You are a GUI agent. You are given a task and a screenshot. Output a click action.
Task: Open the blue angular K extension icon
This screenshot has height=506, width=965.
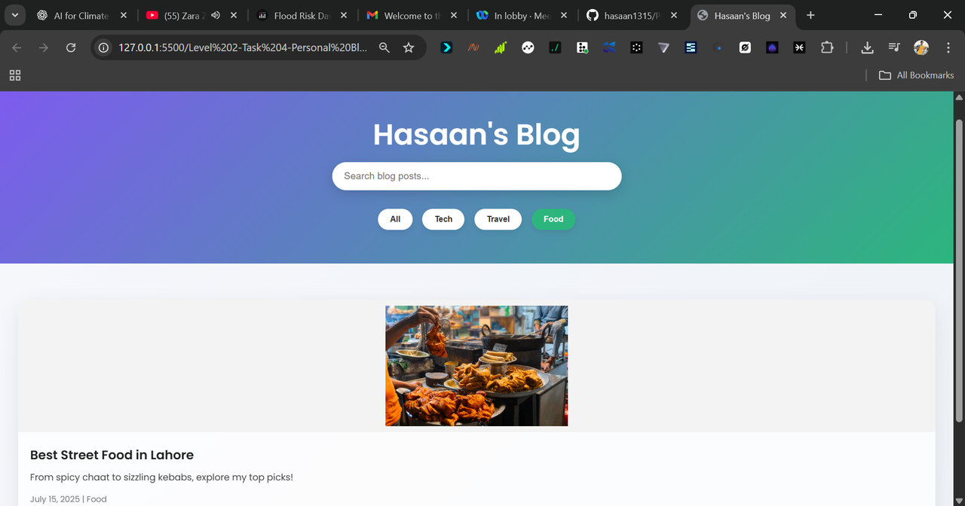(609, 47)
